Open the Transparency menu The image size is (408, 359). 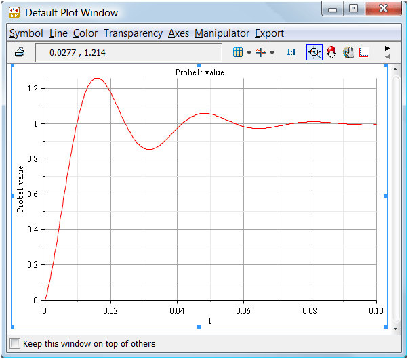(x=133, y=33)
